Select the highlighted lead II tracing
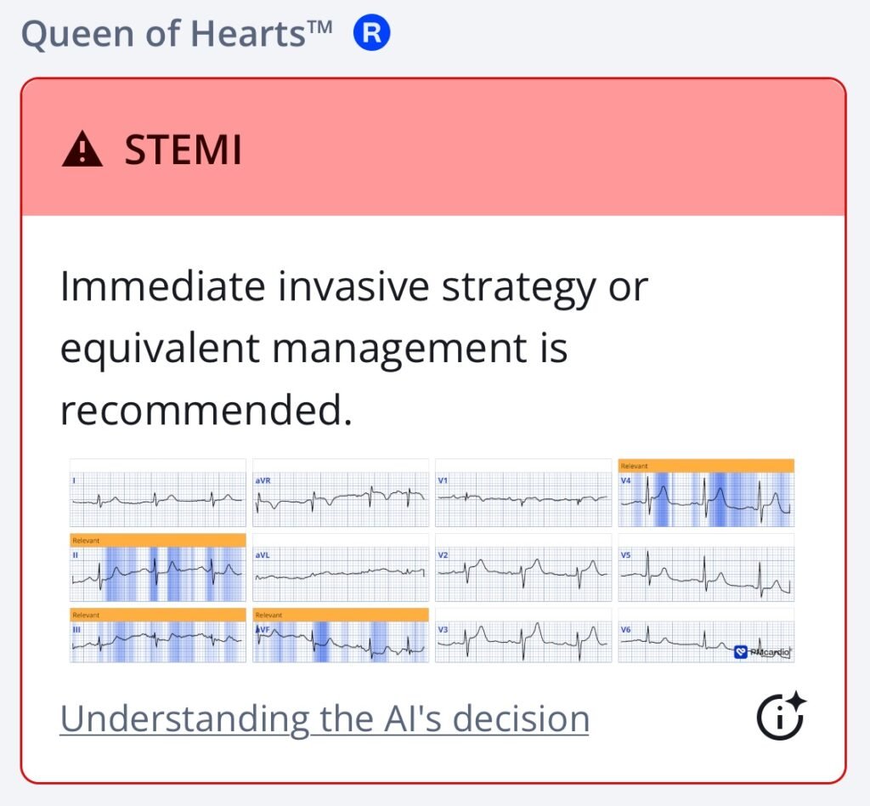 click(157, 574)
